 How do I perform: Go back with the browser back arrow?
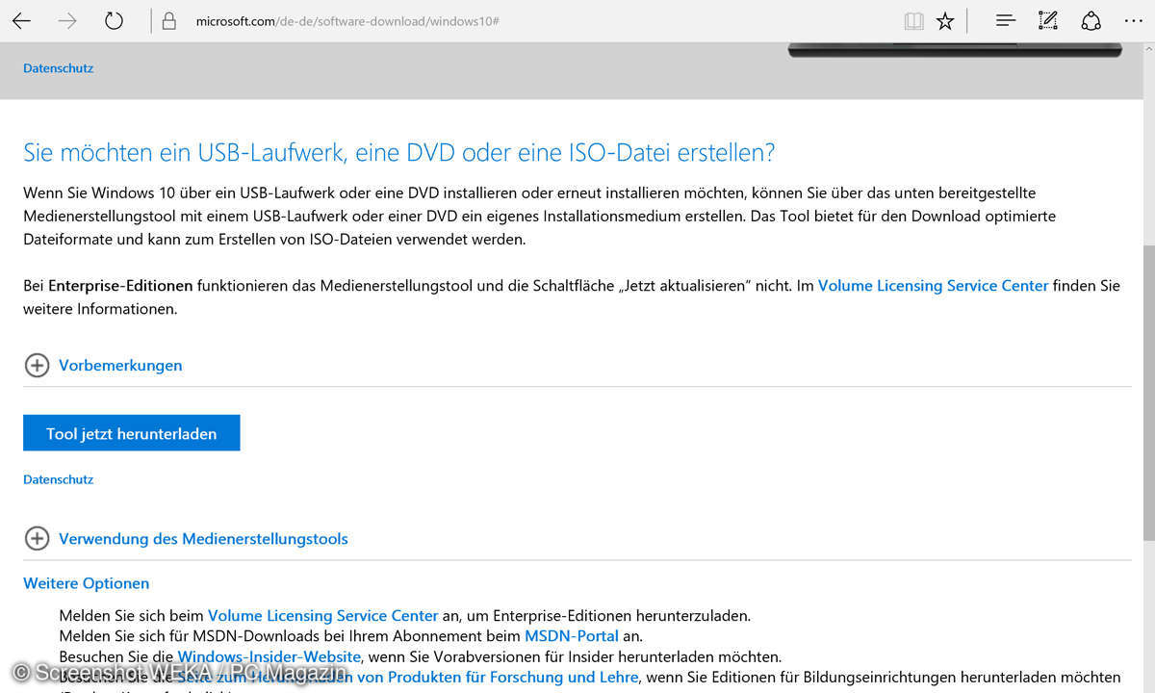click(21, 20)
